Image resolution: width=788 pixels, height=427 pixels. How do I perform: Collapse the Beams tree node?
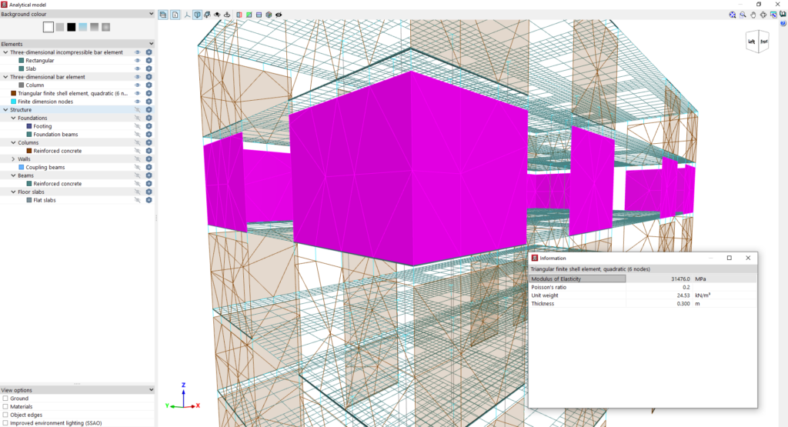click(14, 175)
